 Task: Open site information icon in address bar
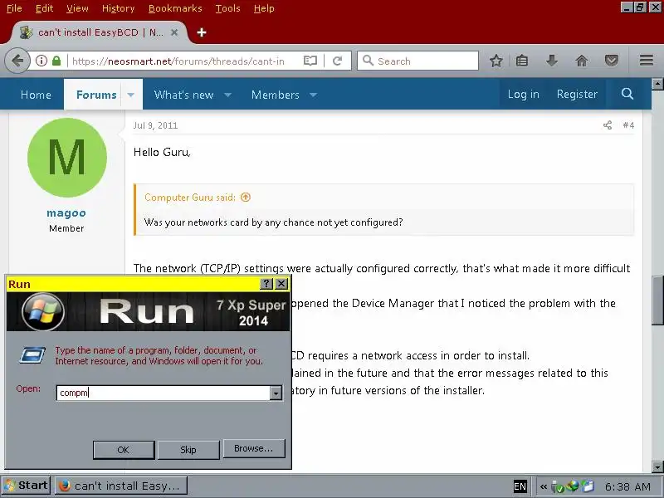click(41, 61)
